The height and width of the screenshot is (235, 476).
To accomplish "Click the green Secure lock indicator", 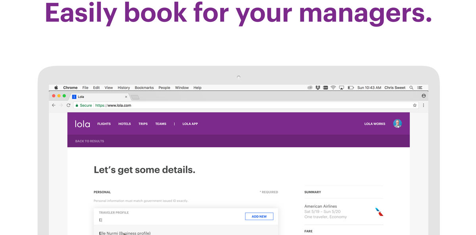I will pos(83,105).
